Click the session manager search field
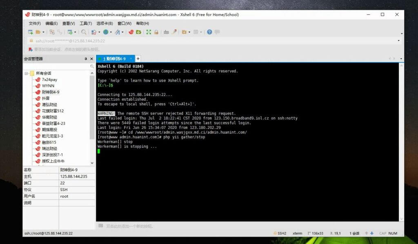Image resolution: width=418 pixels, height=244 pixels. pos(57,66)
